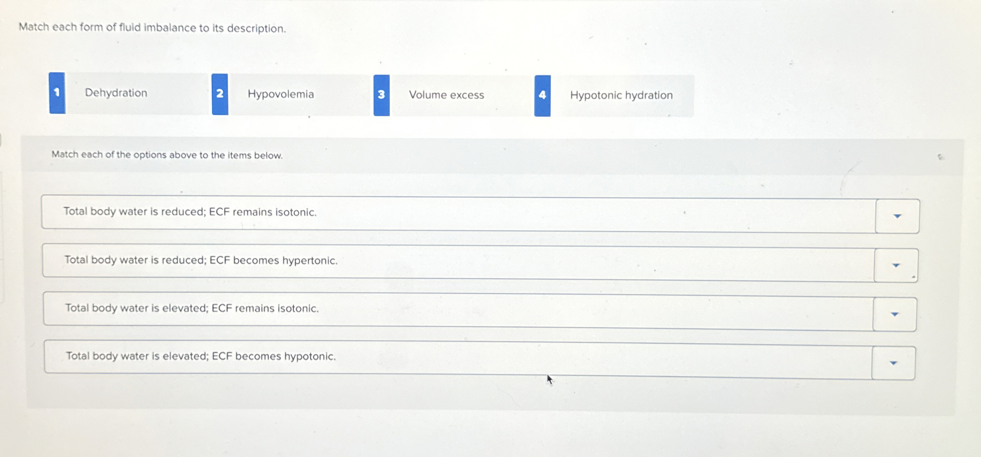Select the Hypotonic hydration option card

click(614, 96)
